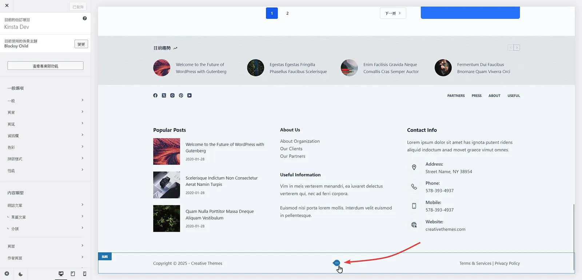This screenshot has height=280, width=582.
Task: Open the ABOUT footer menu item
Action: (x=494, y=96)
